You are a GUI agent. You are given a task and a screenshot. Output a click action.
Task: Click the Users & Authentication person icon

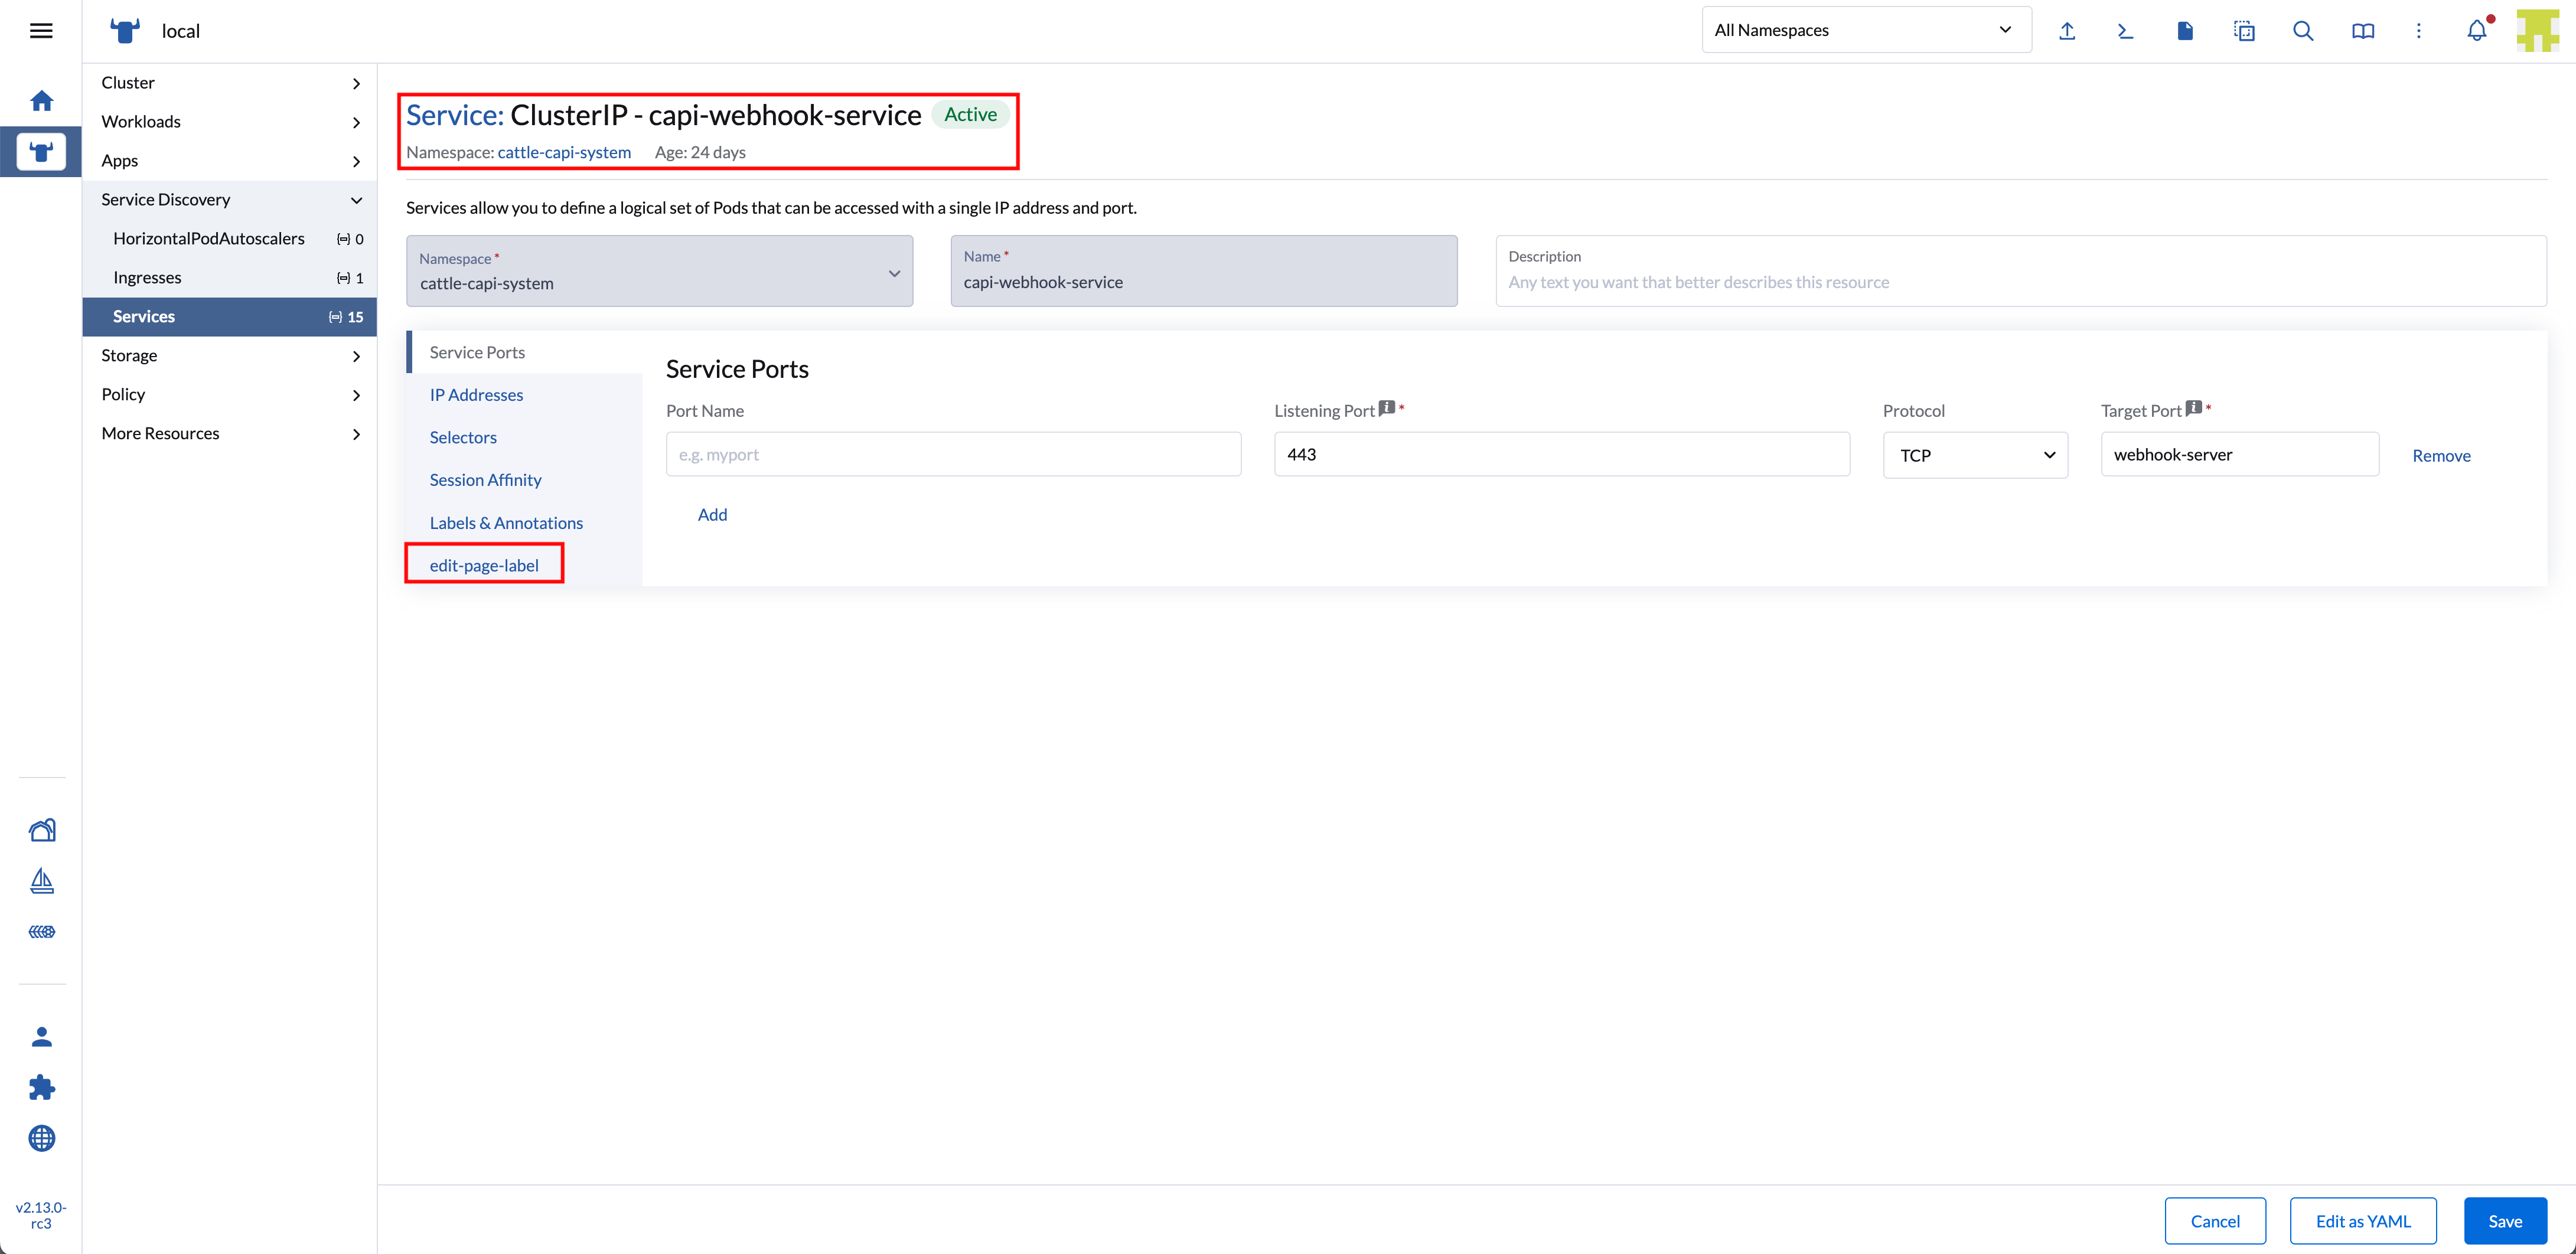tap(41, 1037)
